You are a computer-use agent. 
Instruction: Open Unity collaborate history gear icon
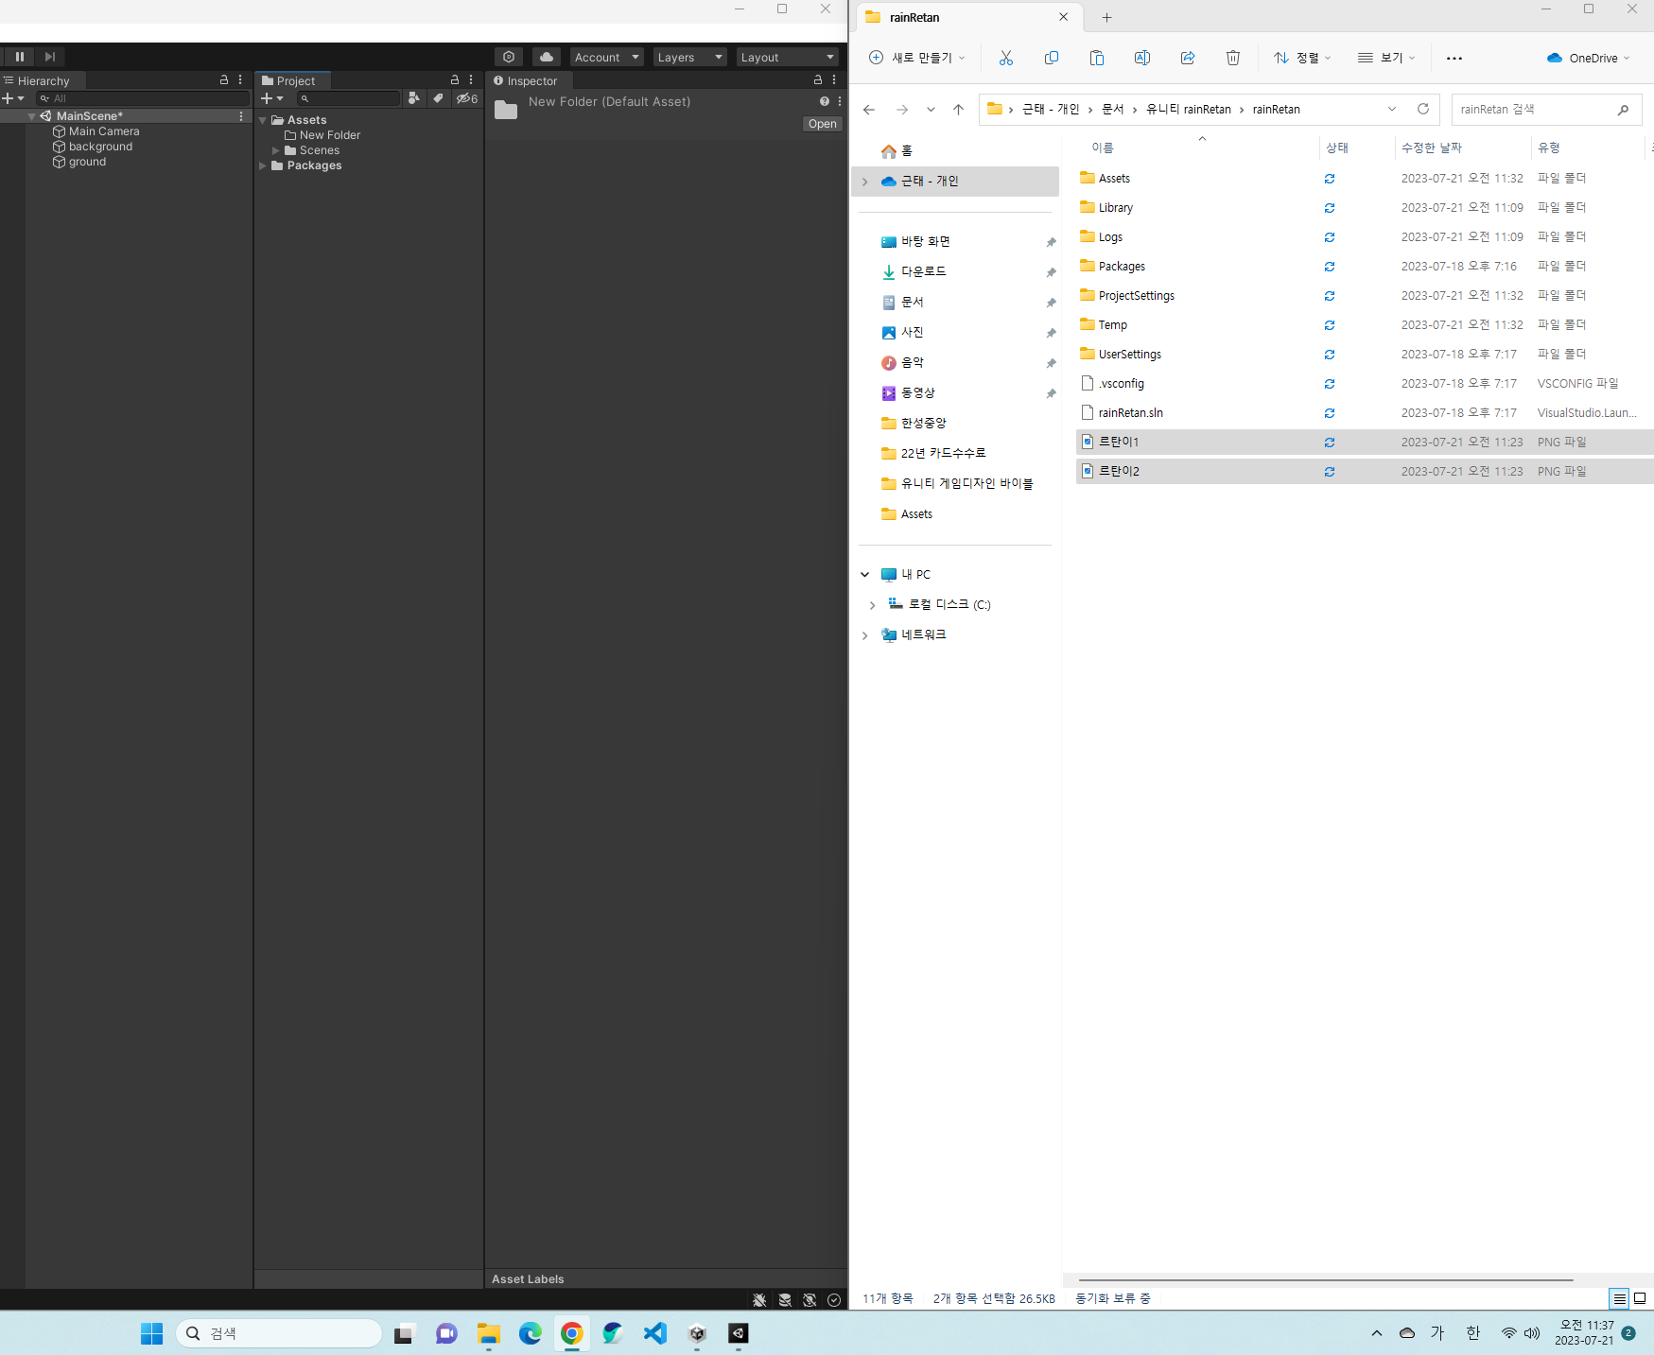[509, 57]
